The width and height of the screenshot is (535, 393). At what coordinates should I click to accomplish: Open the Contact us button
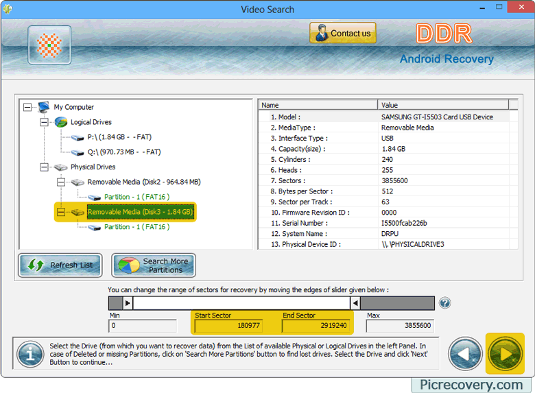342,33
